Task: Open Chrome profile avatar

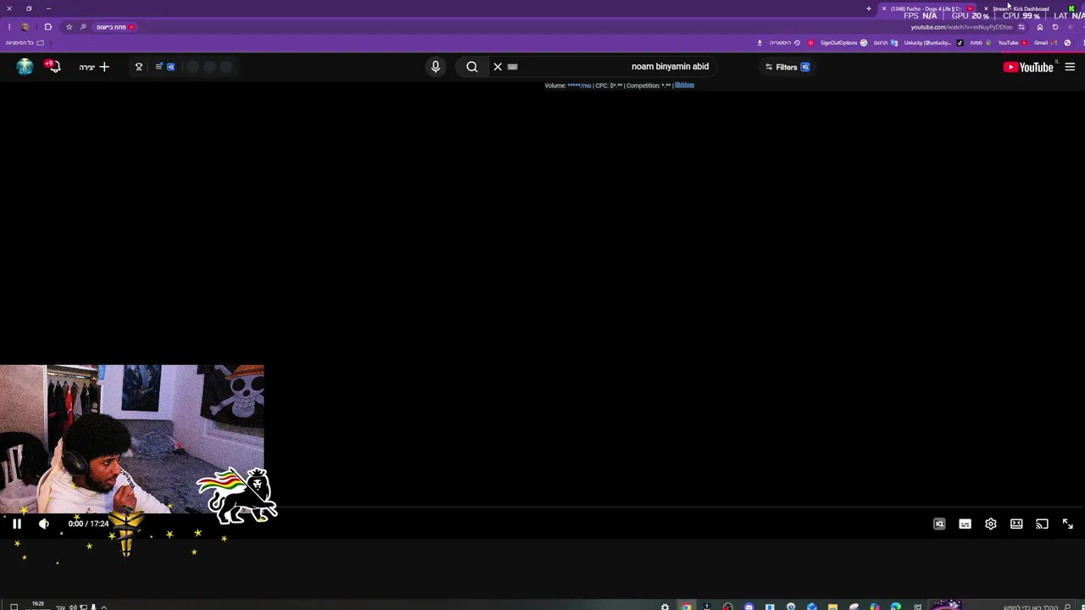Action: coord(25,27)
